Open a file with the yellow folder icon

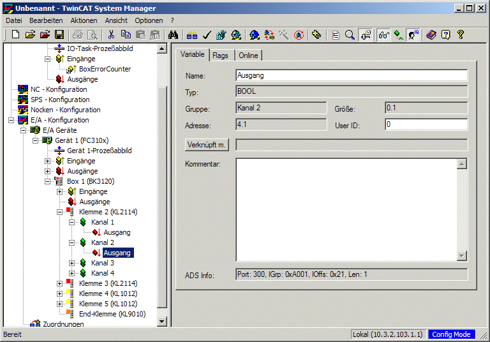[x=30, y=34]
